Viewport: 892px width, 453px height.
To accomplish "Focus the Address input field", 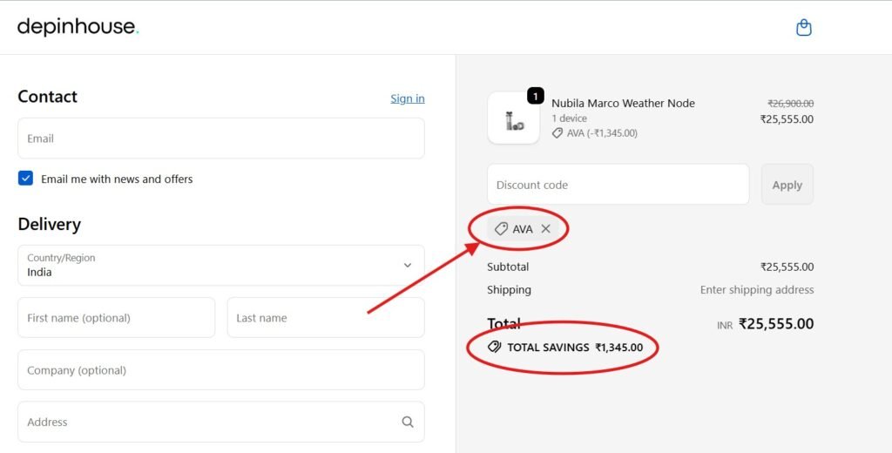I will (221, 422).
